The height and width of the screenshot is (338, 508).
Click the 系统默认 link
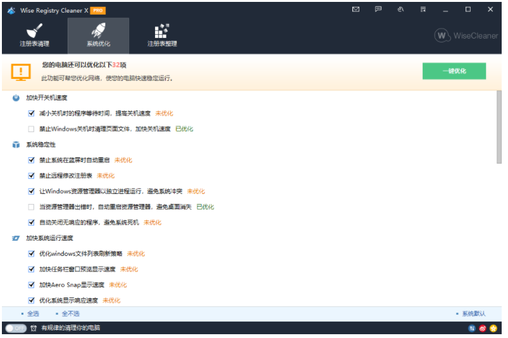(474, 313)
